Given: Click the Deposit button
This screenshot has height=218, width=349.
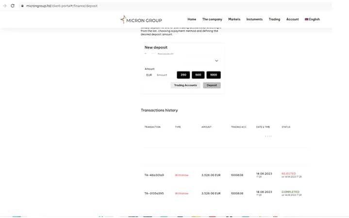Looking at the screenshot, I should [x=212, y=85].
